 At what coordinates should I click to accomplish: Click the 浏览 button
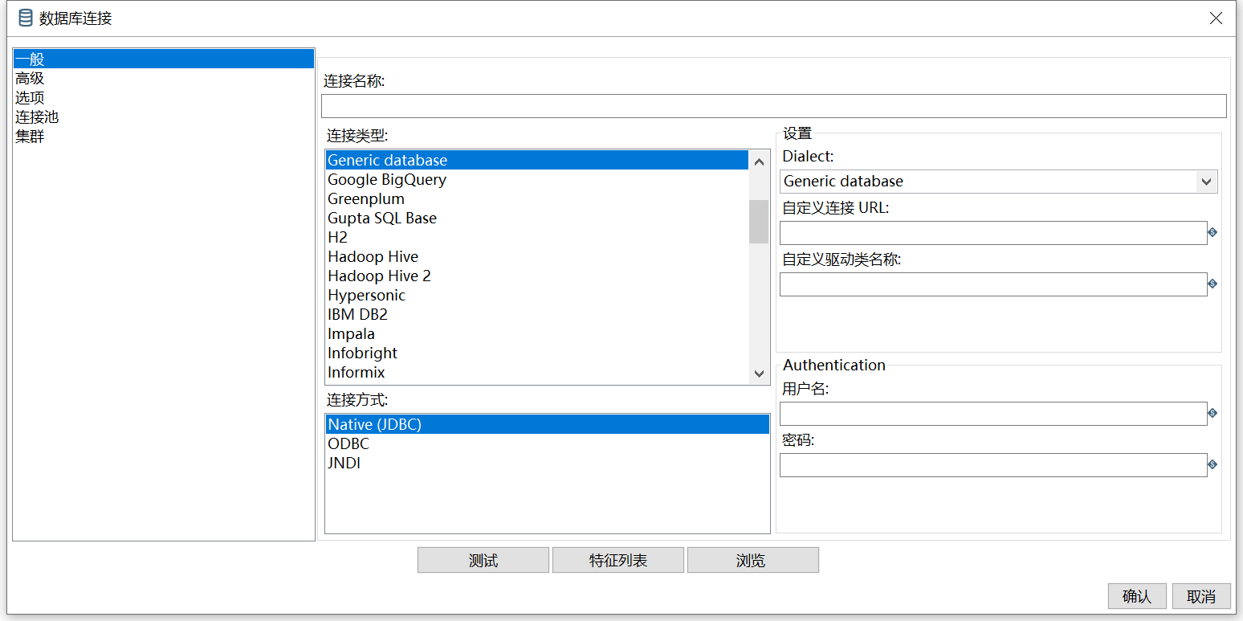click(x=753, y=561)
